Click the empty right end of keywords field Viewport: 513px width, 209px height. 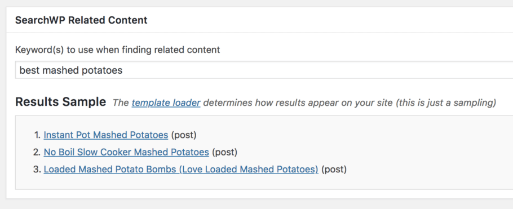392,70
